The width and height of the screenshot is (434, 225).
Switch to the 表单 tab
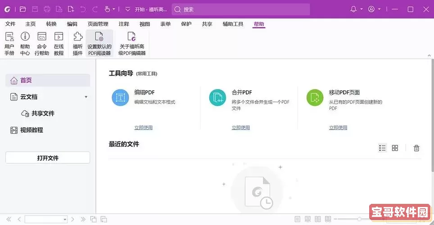(165, 24)
